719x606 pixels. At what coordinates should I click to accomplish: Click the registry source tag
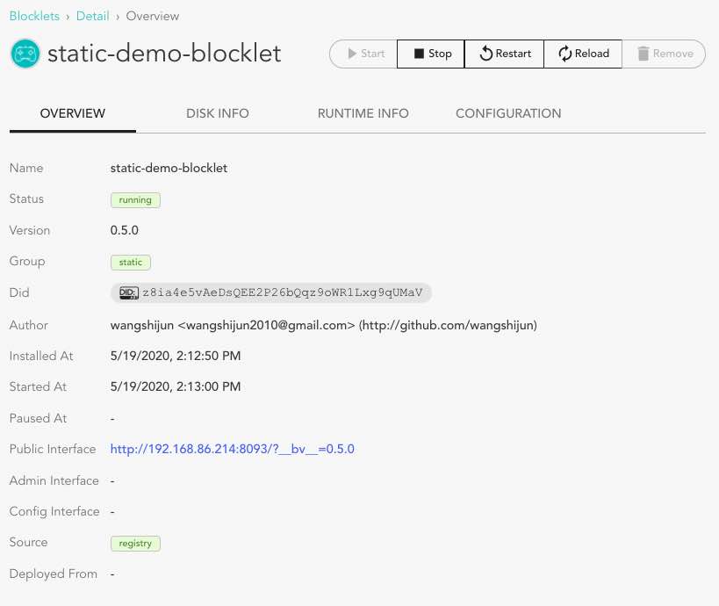pyautogui.click(x=135, y=543)
